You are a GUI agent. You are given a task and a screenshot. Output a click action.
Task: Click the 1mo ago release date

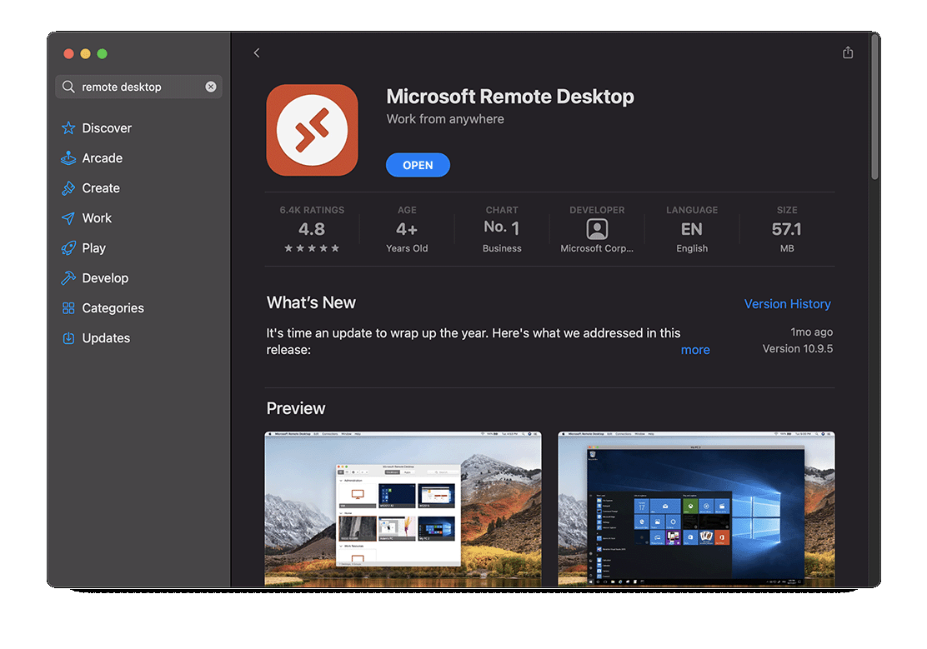coord(812,332)
